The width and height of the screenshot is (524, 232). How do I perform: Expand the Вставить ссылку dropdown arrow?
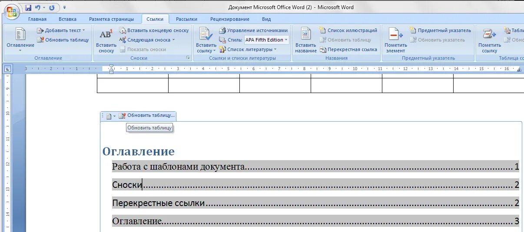214,51
